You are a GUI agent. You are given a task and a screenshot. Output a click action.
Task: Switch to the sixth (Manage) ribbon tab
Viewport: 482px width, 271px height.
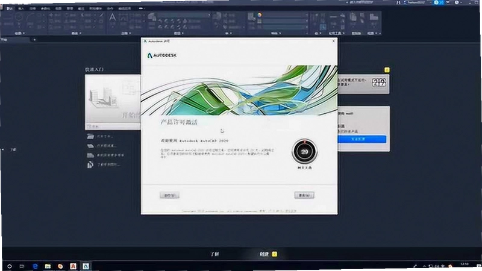[70, 8]
